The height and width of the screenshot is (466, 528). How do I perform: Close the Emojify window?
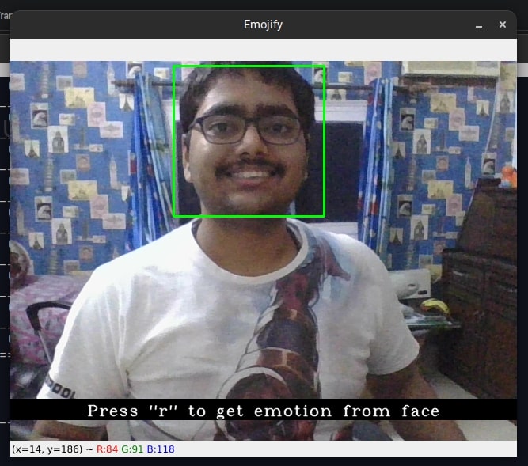tap(503, 25)
